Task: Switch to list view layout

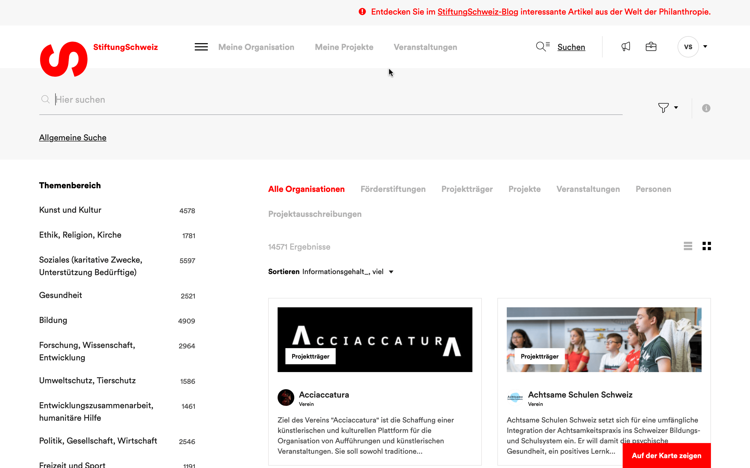Action: point(688,246)
